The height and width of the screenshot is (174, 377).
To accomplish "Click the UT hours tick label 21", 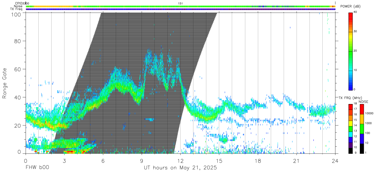I will pos(296,160).
